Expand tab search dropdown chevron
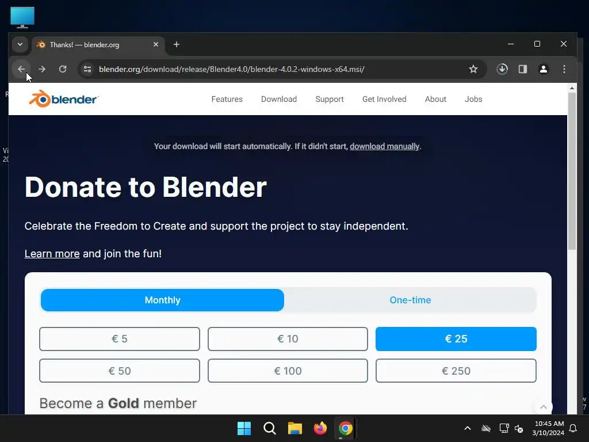The height and width of the screenshot is (442, 589). click(20, 44)
